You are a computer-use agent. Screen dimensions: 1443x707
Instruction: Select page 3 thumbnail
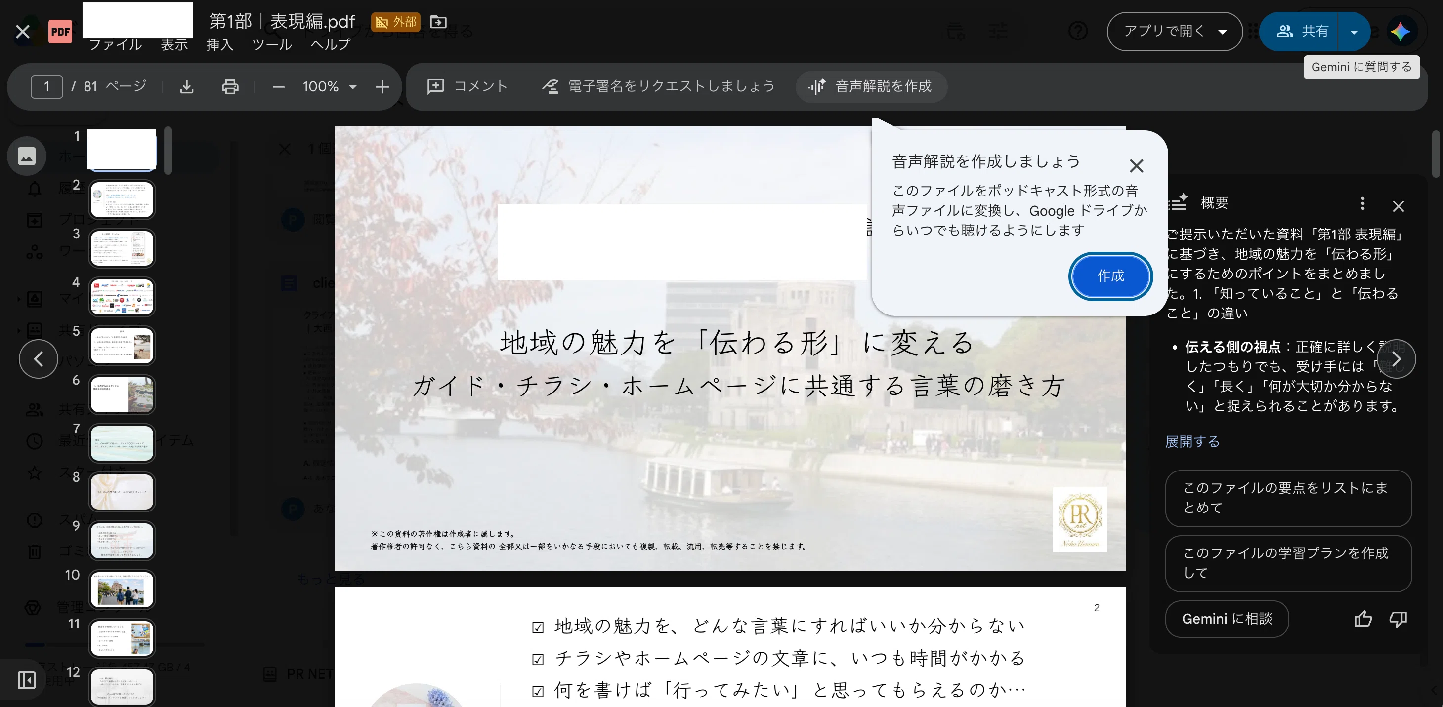click(122, 248)
